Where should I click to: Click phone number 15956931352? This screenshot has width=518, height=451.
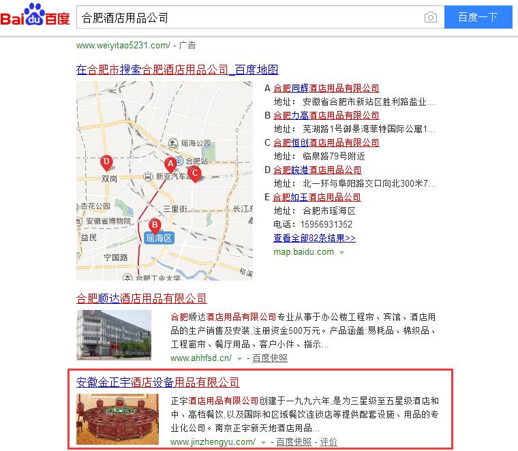point(326,225)
